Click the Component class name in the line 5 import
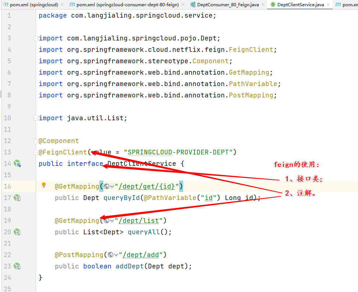This screenshot has height=292, width=358. 210,61
